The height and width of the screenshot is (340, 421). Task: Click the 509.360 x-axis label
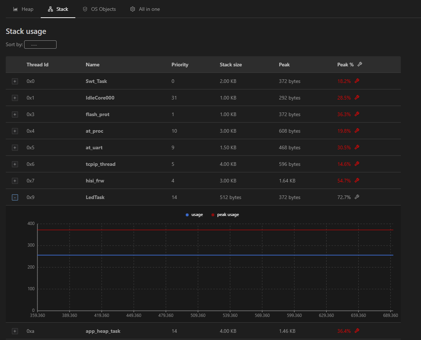click(x=198, y=315)
